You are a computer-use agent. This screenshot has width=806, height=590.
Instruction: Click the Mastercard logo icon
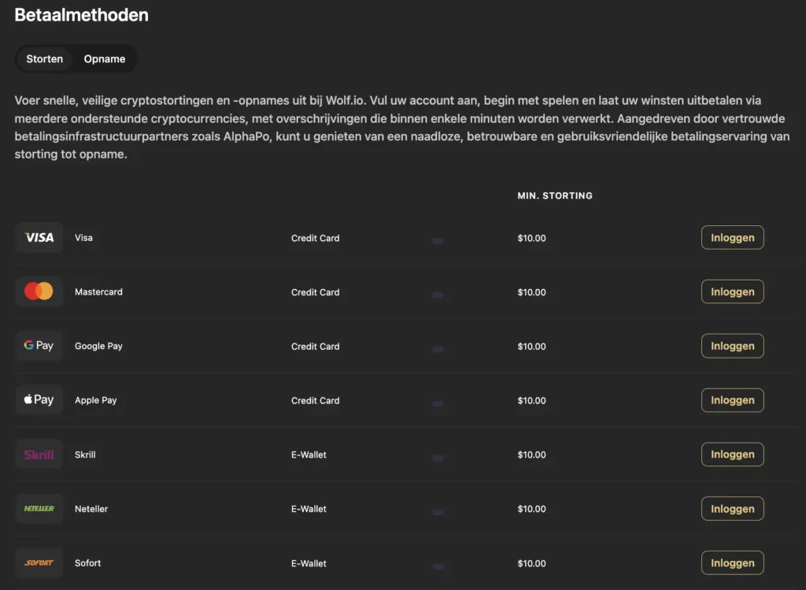tap(39, 291)
